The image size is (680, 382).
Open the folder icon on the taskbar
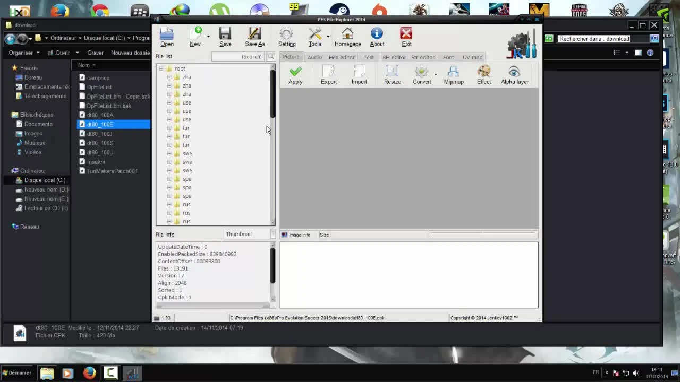[47, 373]
